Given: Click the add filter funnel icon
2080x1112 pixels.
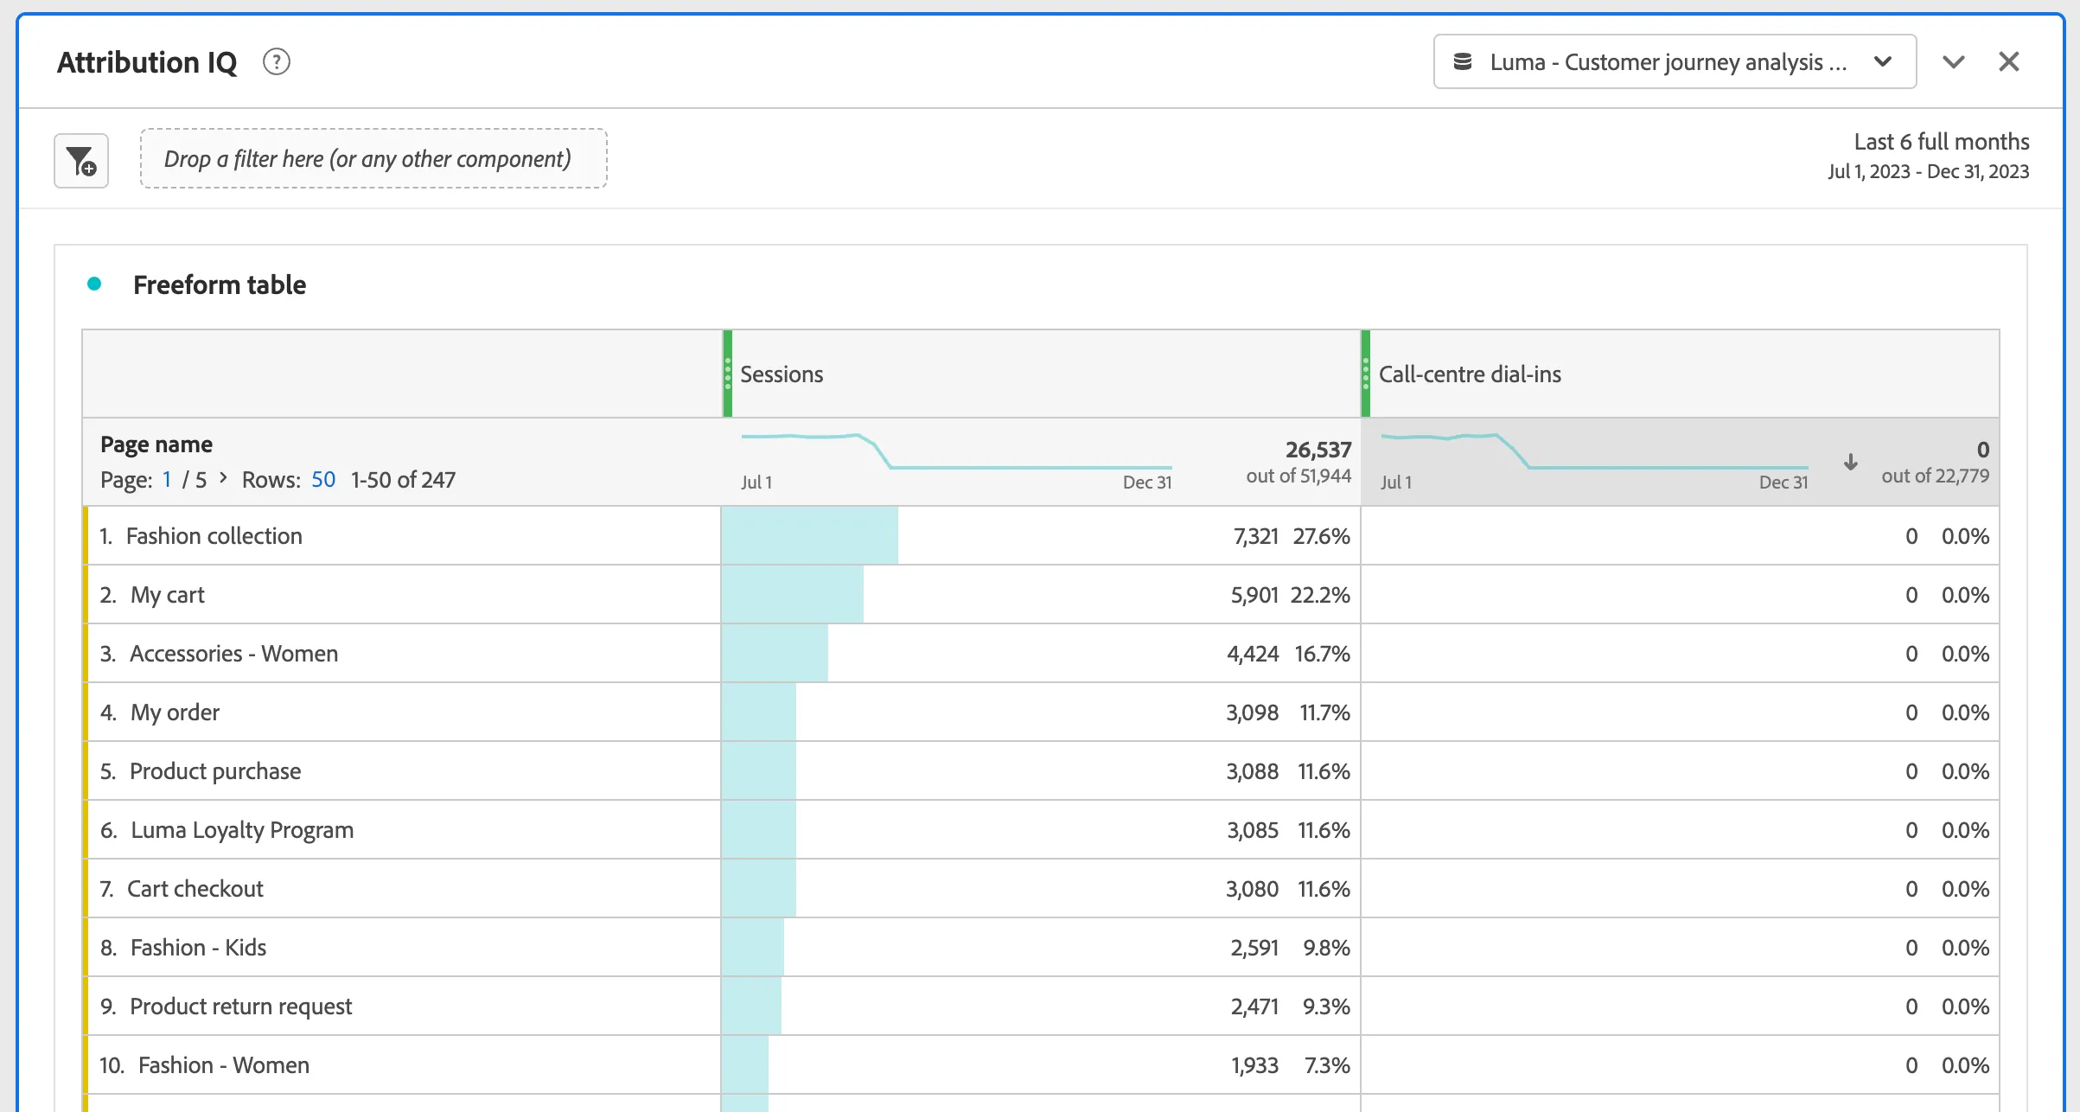Looking at the screenshot, I should pos(81,161).
